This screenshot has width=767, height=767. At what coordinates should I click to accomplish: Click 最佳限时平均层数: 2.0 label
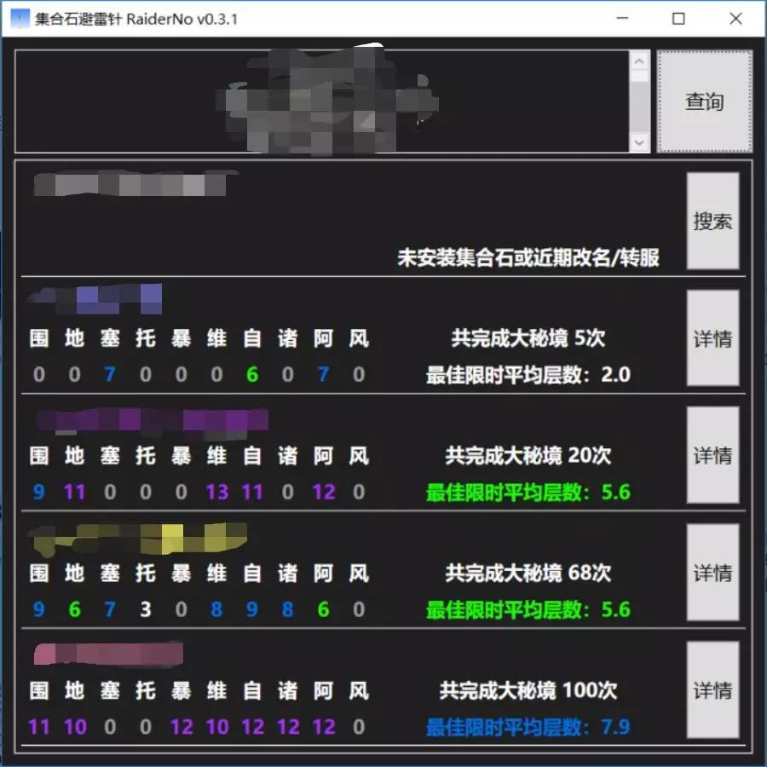[528, 375]
